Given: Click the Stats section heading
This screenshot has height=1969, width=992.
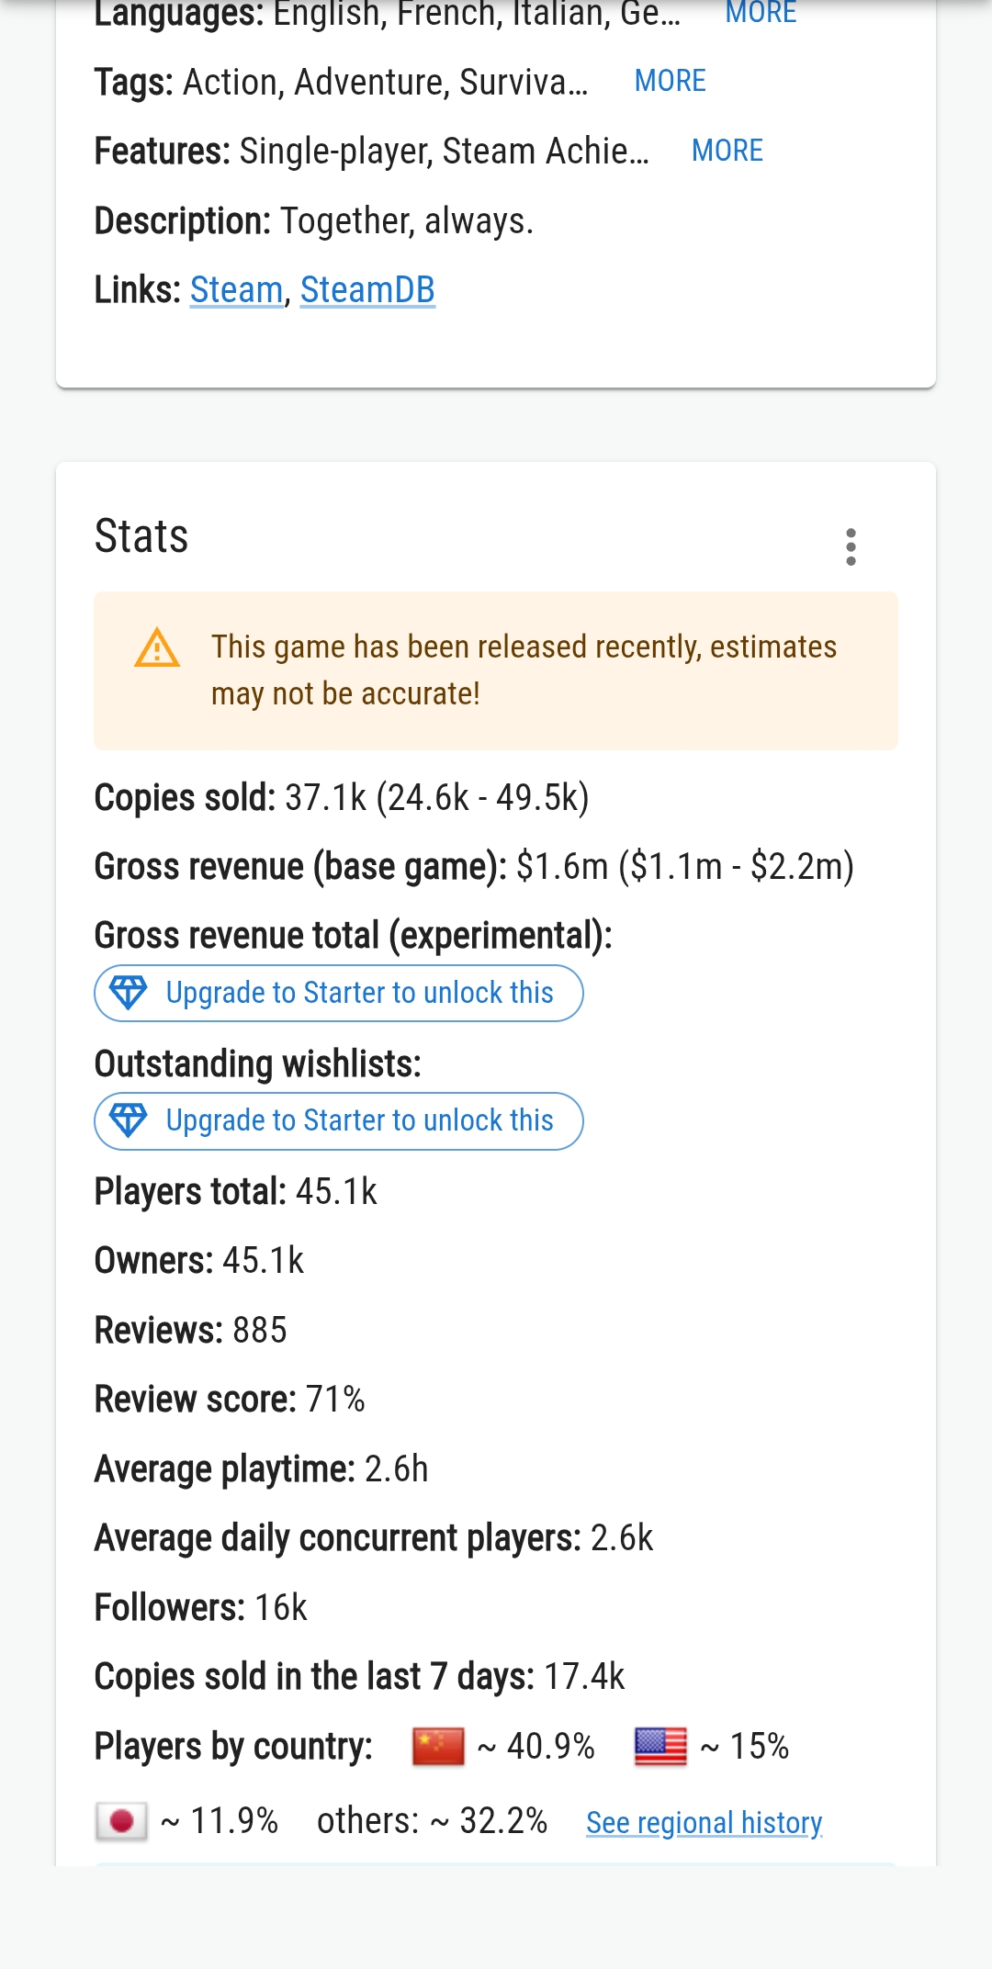Looking at the screenshot, I should point(141,535).
